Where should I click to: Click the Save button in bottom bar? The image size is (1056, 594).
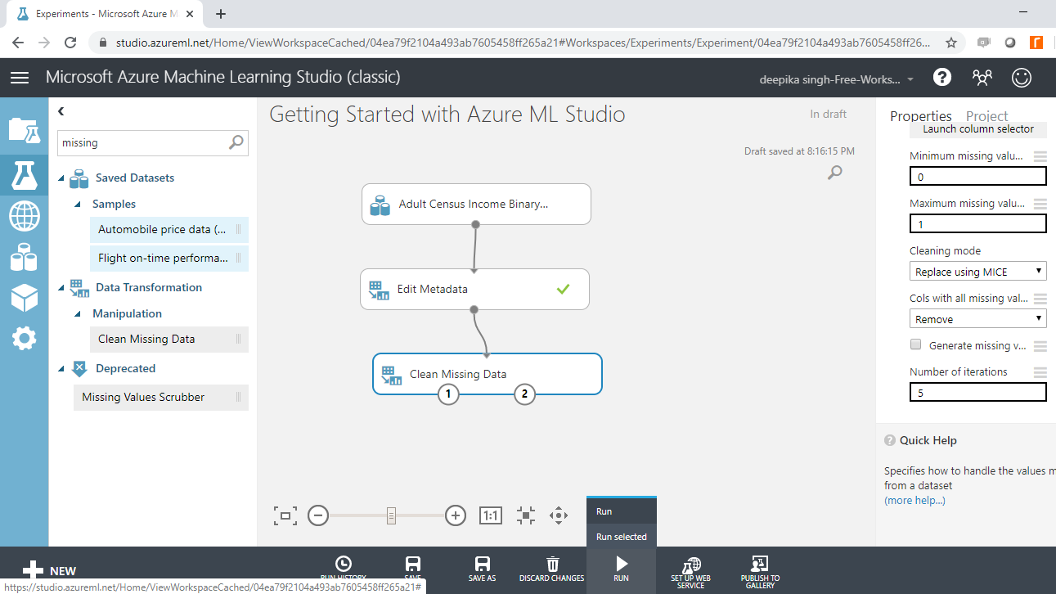(x=412, y=569)
